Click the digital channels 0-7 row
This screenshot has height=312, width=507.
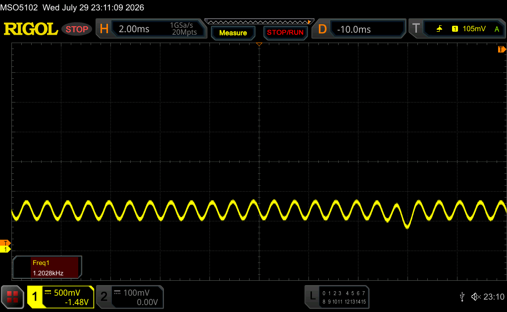344,293
